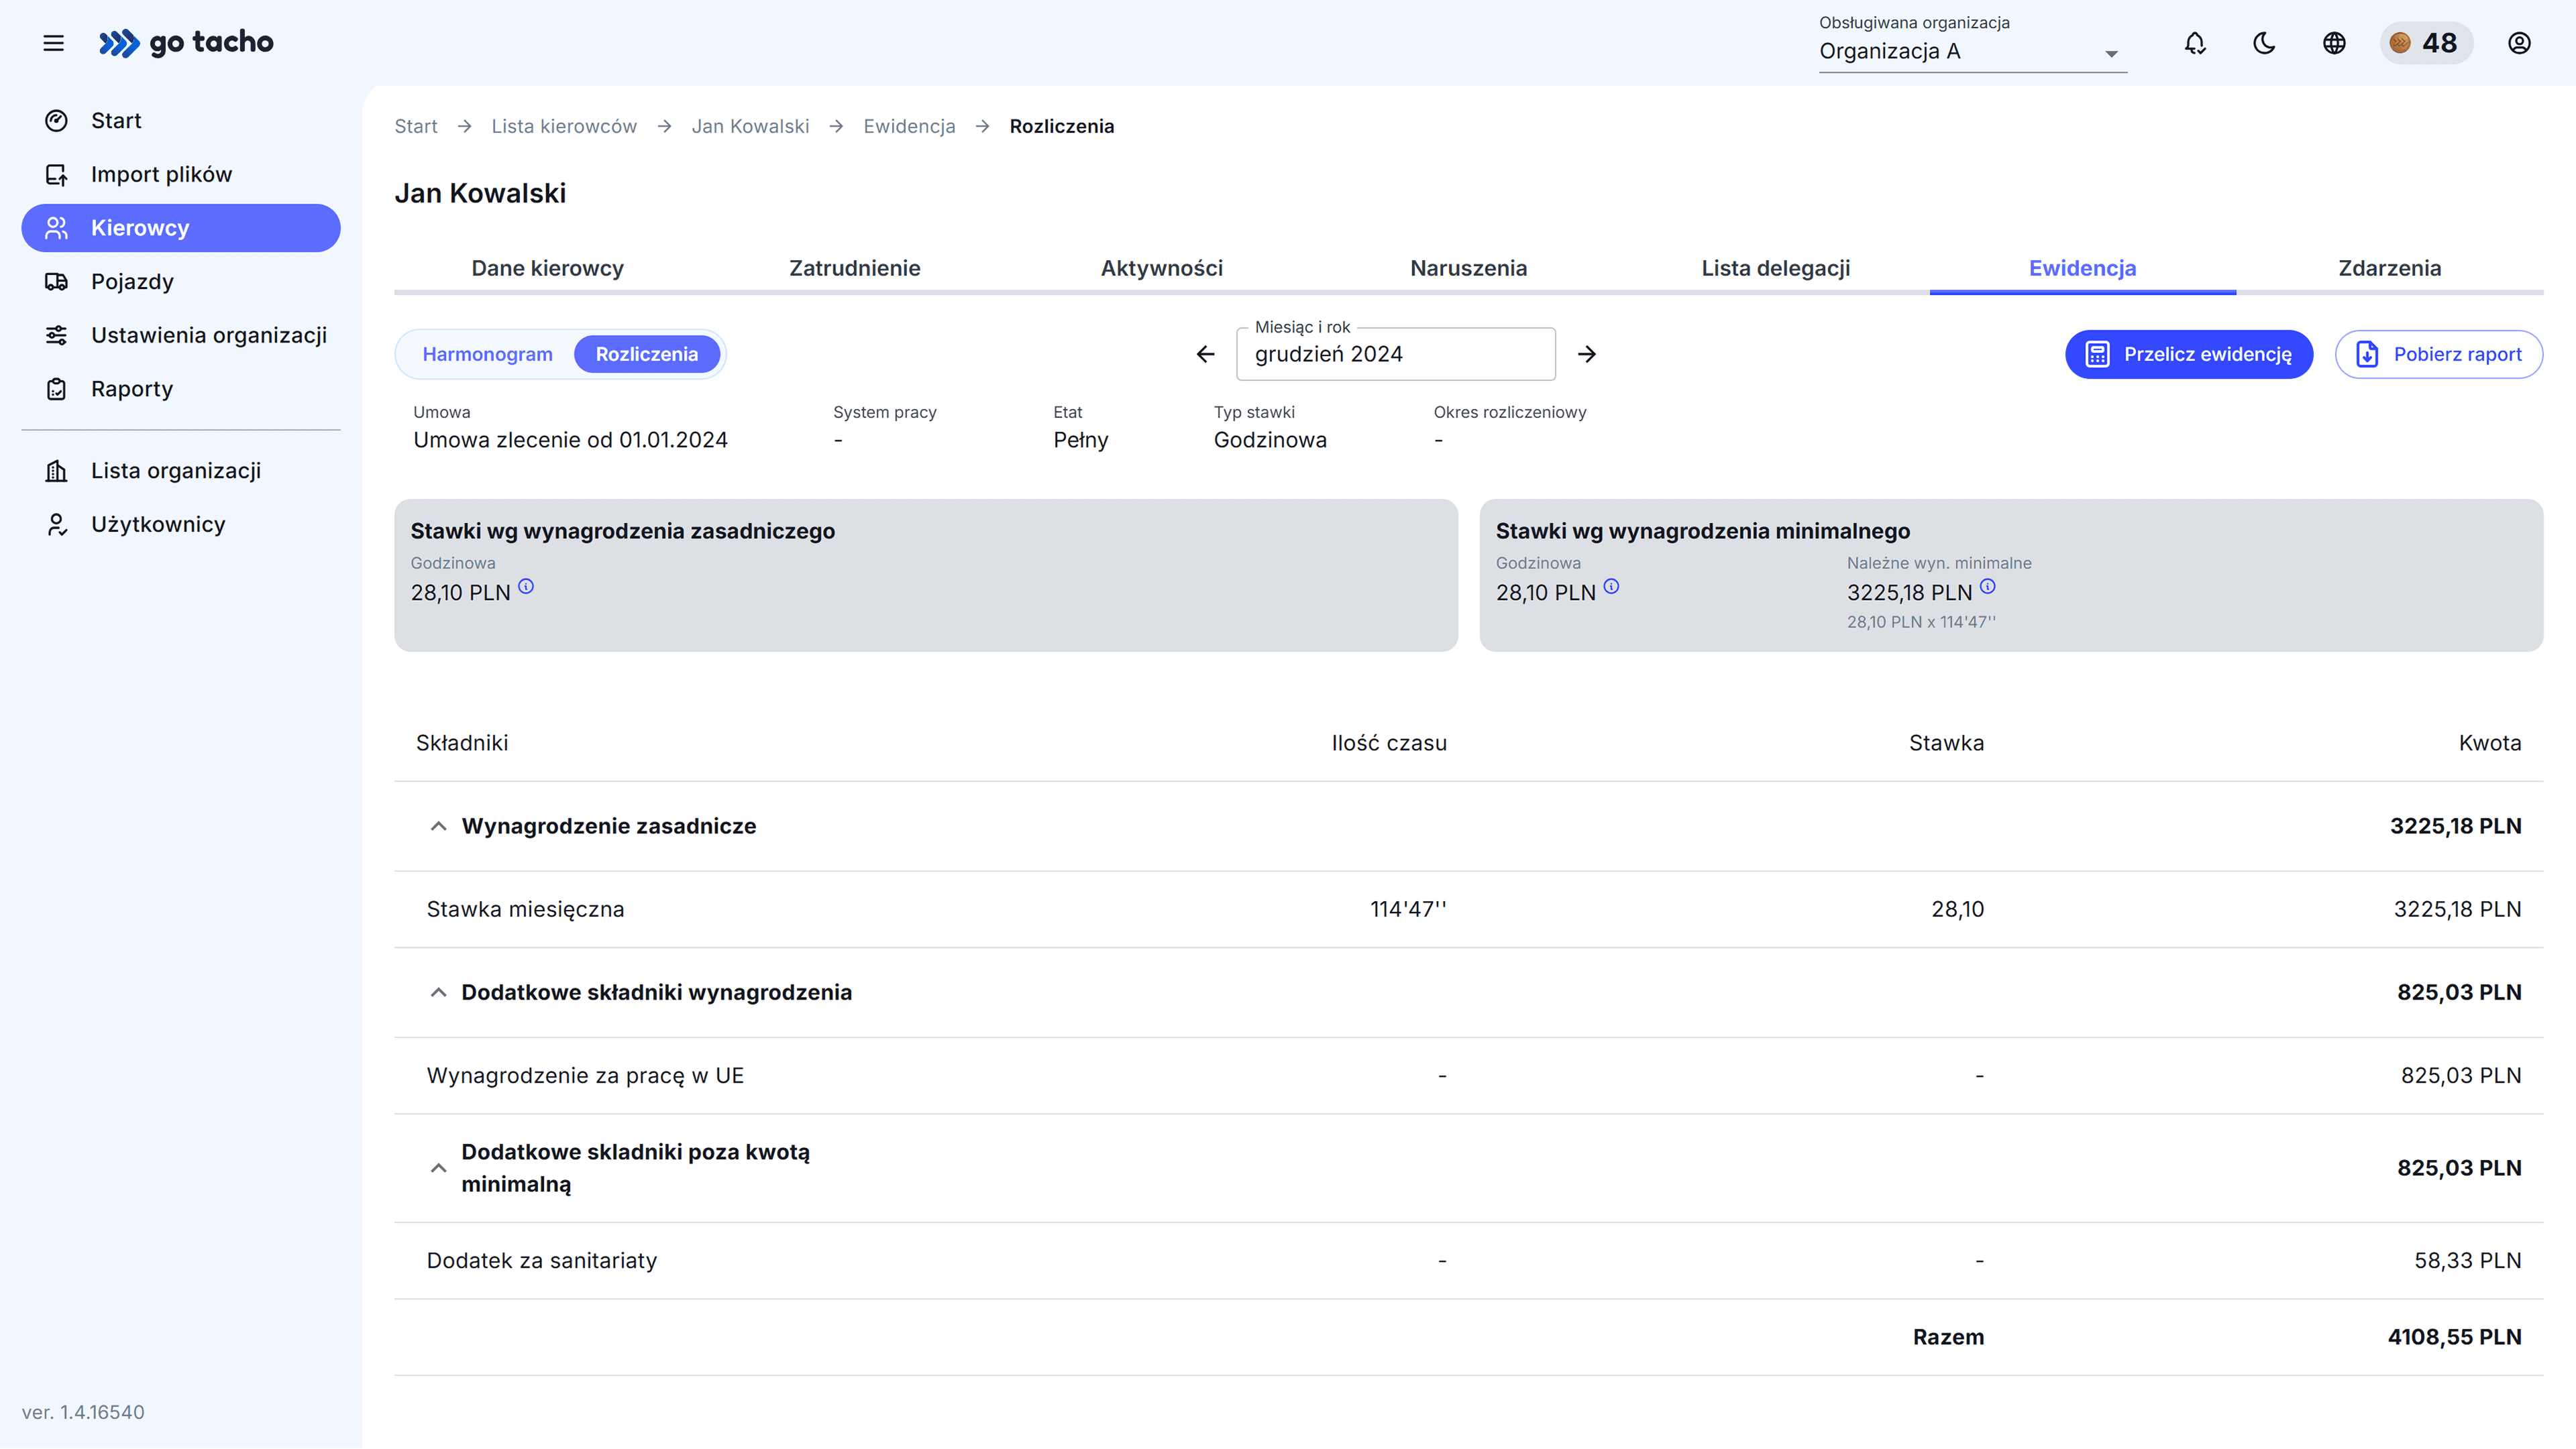The height and width of the screenshot is (1449, 2576).
Task: Open Użytkownicy in sidebar
Action: [181, 524]
